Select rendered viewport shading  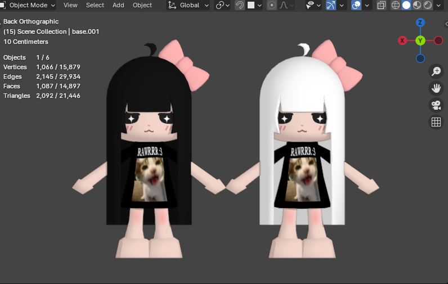pyautogui.click(x=428, y=5)
